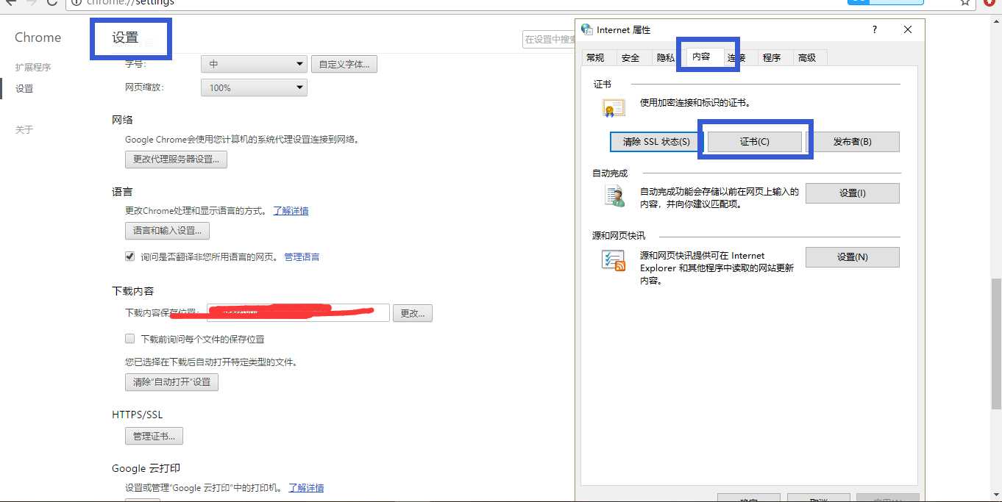Click the download location field
1002x502 pixels.
coord(298,312)
